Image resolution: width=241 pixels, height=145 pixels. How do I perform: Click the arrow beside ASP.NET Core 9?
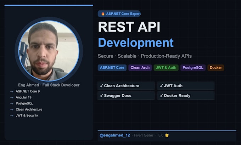click(12, 91)
